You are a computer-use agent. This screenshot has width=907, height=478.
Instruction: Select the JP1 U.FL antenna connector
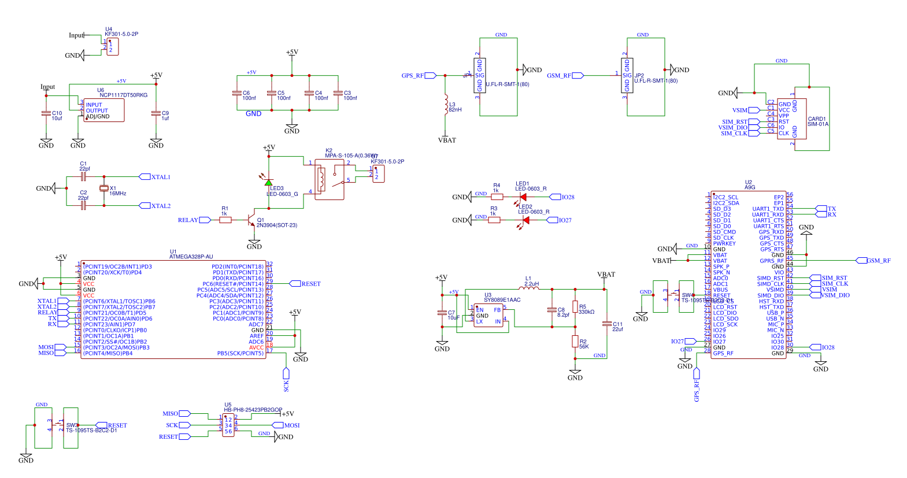[480, 75]
